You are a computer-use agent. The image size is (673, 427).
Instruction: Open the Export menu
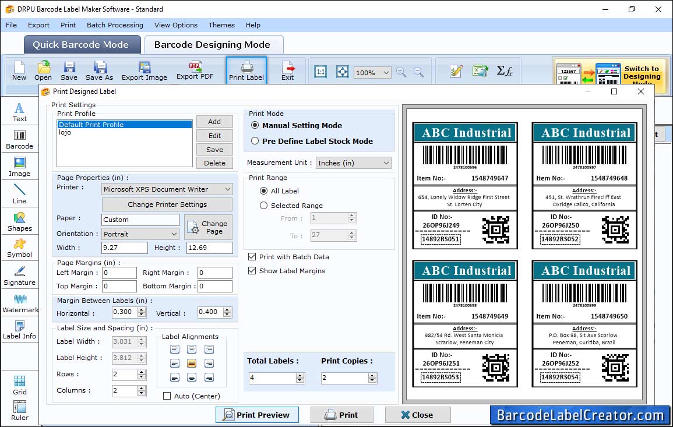coord(38,25)
